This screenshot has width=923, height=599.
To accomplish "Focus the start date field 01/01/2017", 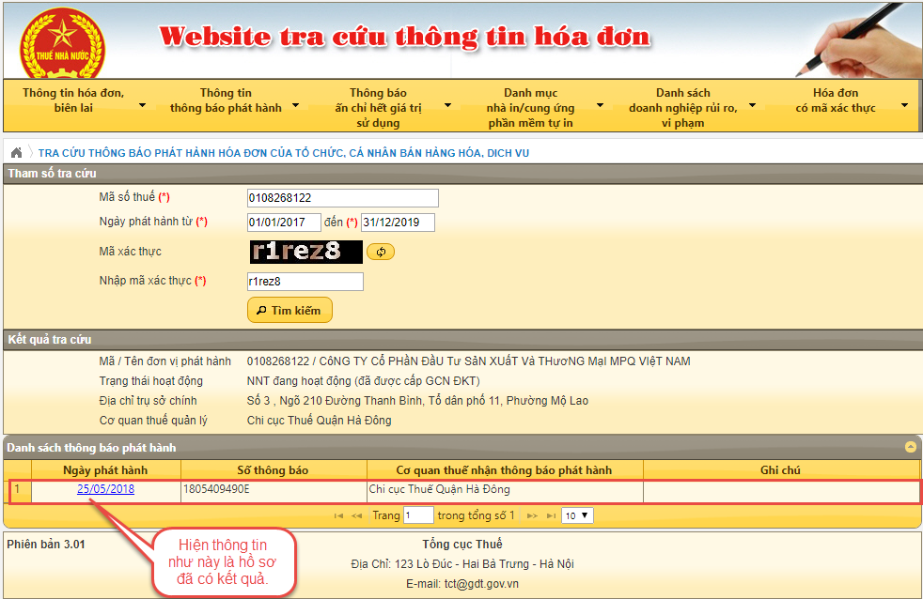I will coord(284,223).
